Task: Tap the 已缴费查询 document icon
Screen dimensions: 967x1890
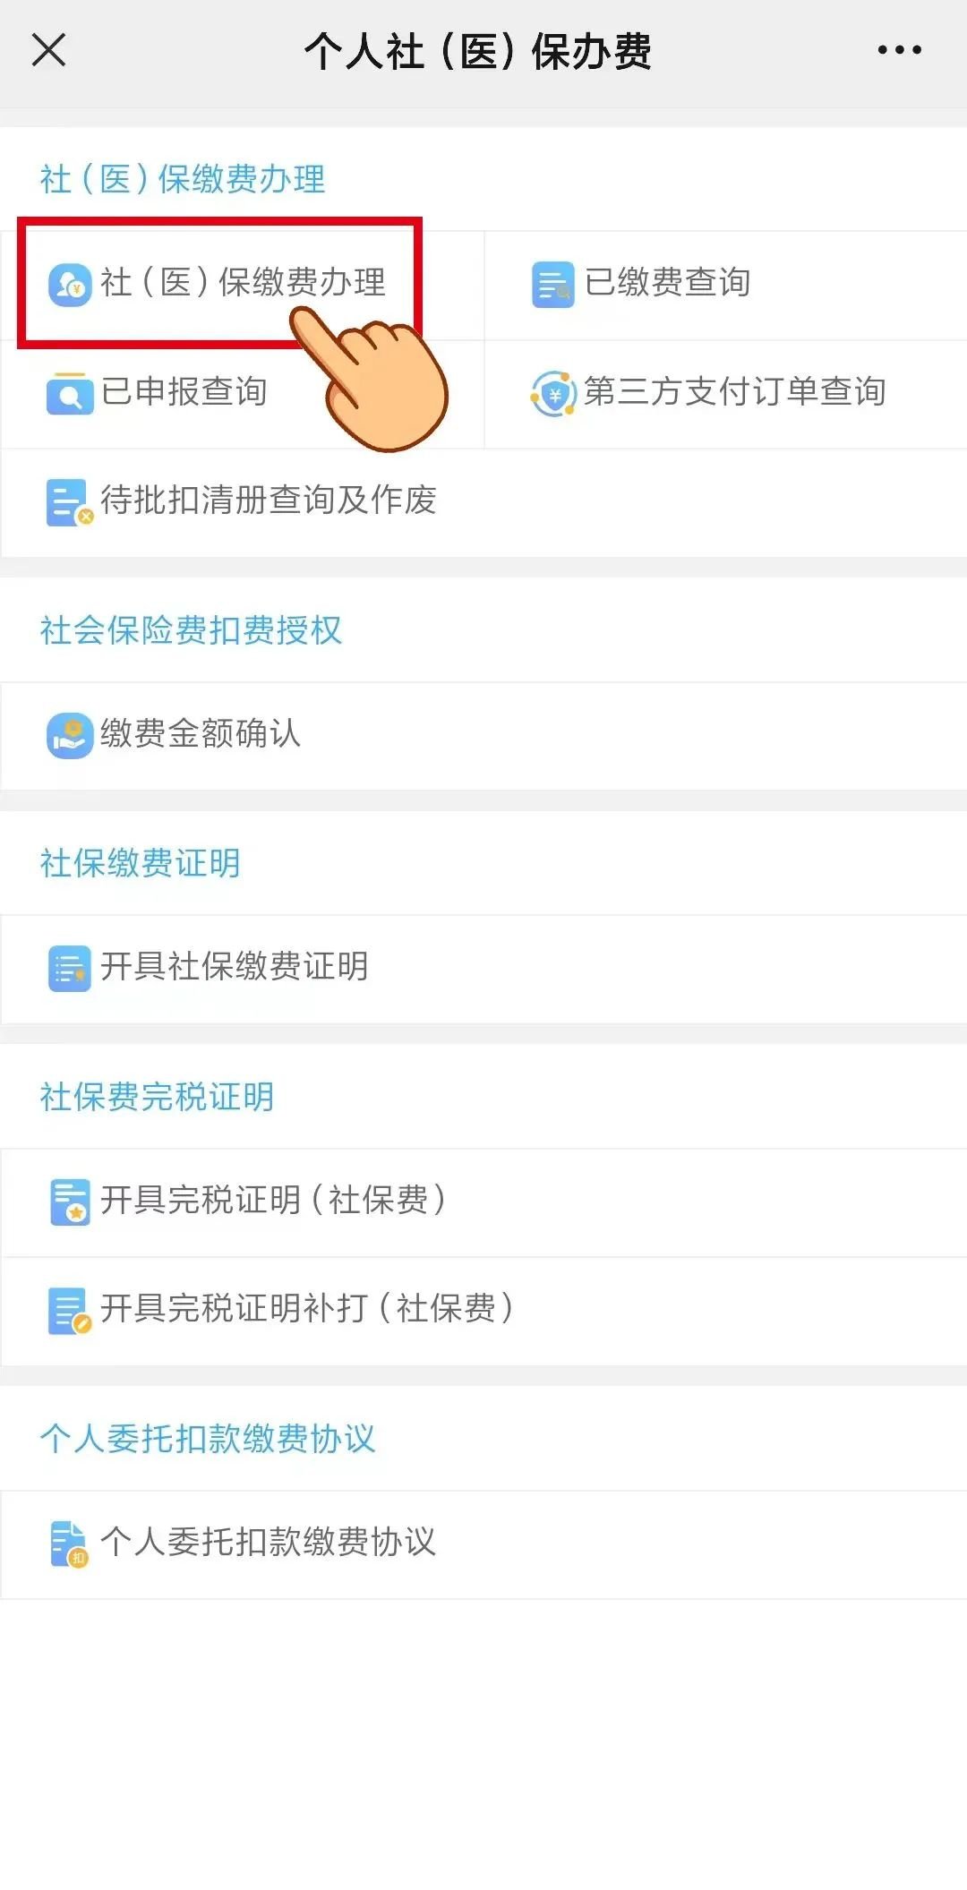Action: 552,285
